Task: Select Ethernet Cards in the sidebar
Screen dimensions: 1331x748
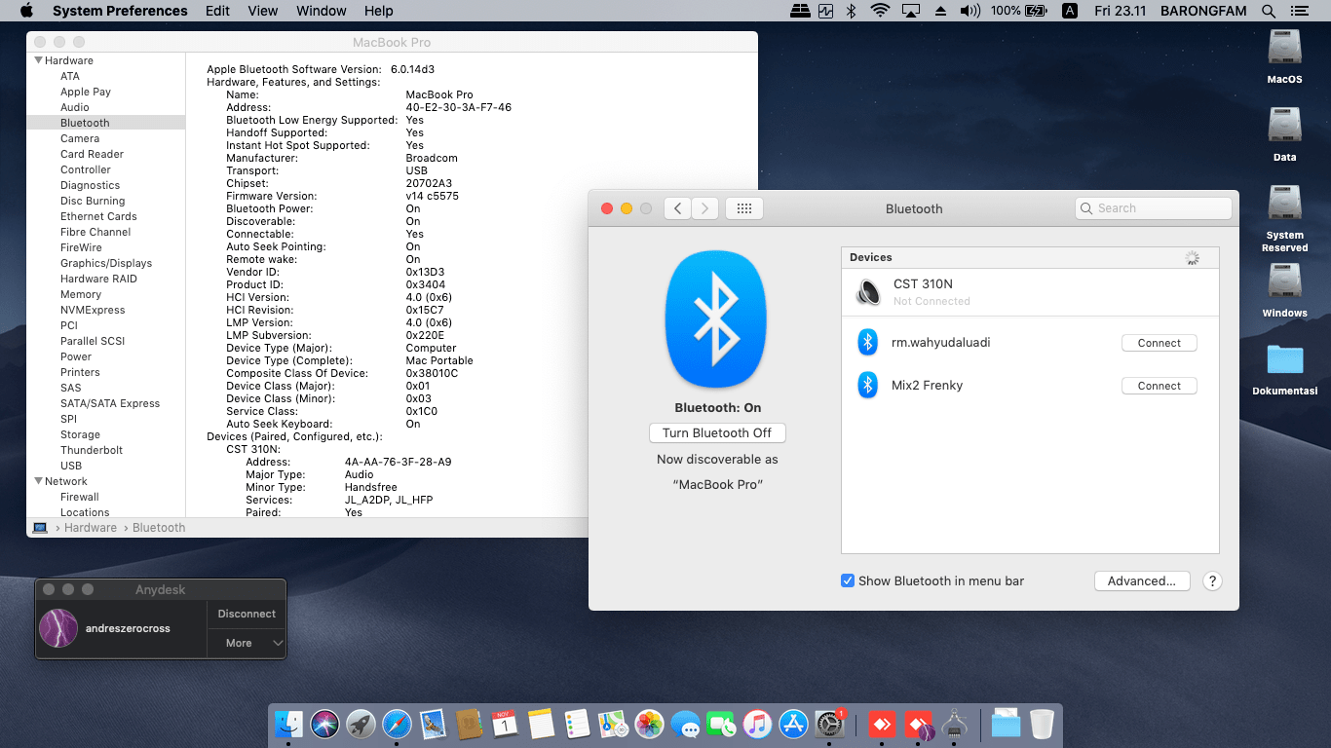Action: 98,216
